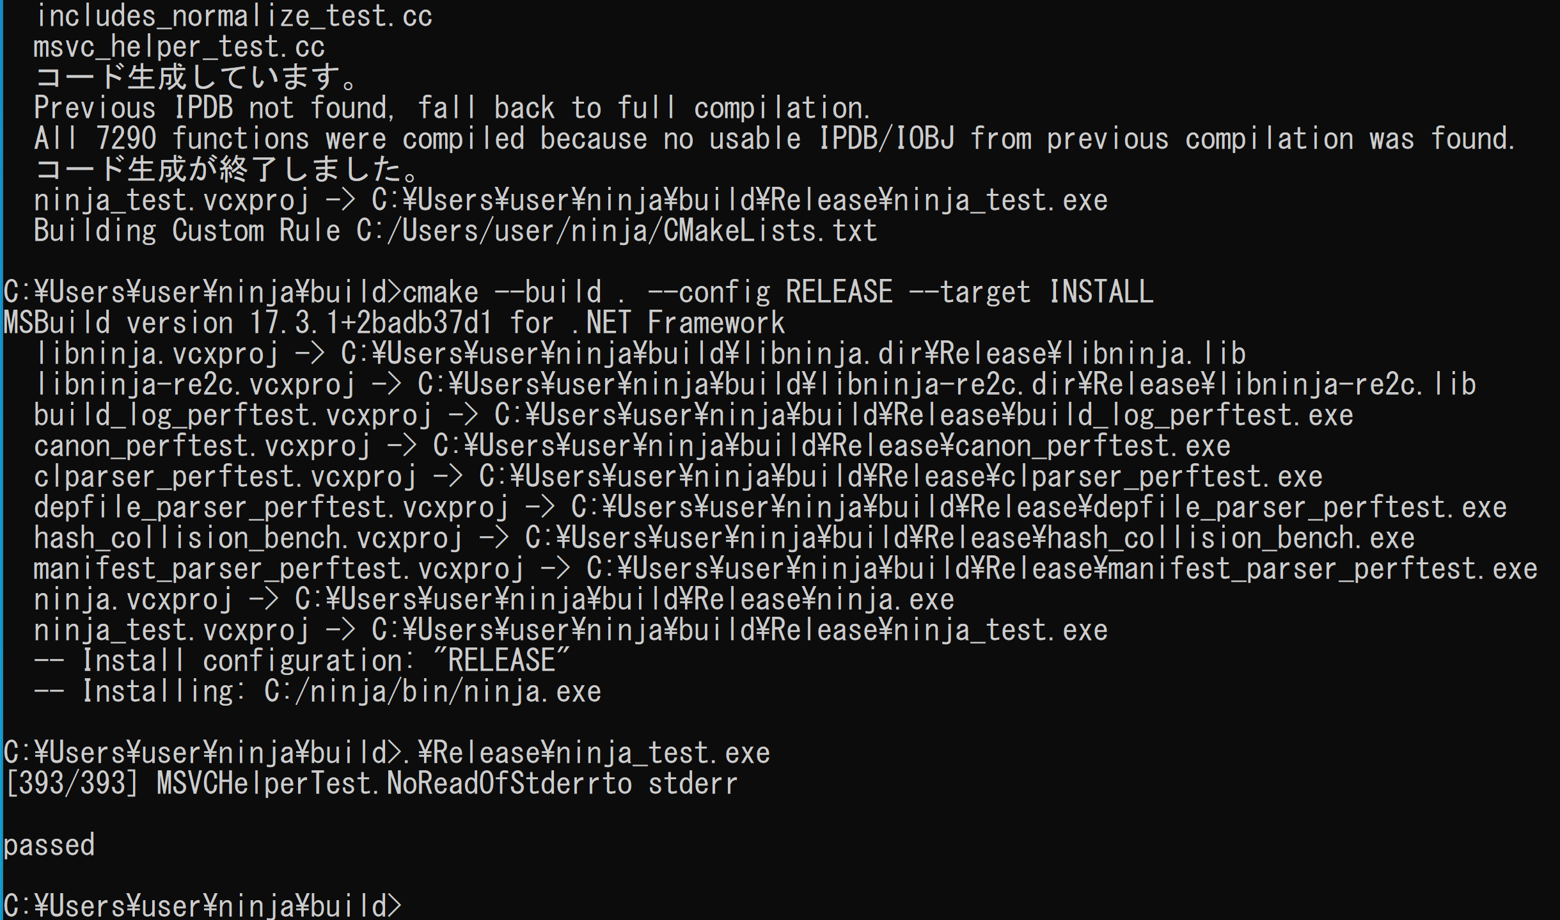Screen dimensions: 1560x920
Task: Click the empty command prompt at the bottom
Action: pyautogui.click(x=202, y=906)
